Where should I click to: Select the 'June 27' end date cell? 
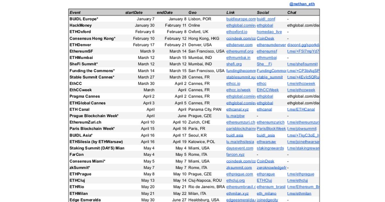[172, 200]
